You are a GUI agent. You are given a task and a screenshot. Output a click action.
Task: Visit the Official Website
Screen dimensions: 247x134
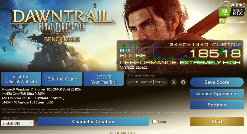click(x=21, y=79)
